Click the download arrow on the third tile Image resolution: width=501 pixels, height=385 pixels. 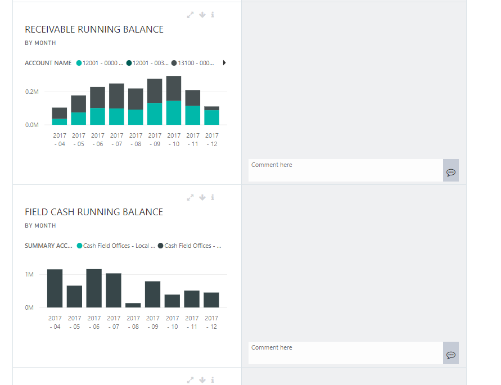tap(202, 380)
